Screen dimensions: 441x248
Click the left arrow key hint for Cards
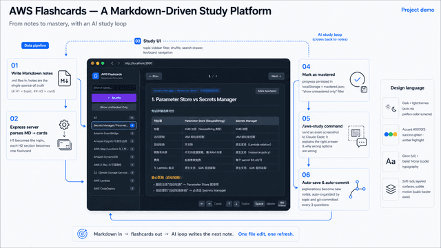[x=202, y=204]
